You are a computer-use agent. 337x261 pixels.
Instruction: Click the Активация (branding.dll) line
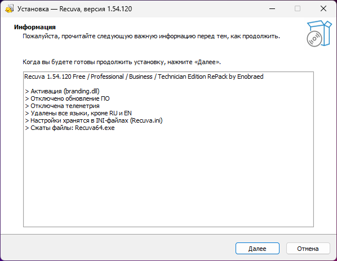[x=63, y=91]
